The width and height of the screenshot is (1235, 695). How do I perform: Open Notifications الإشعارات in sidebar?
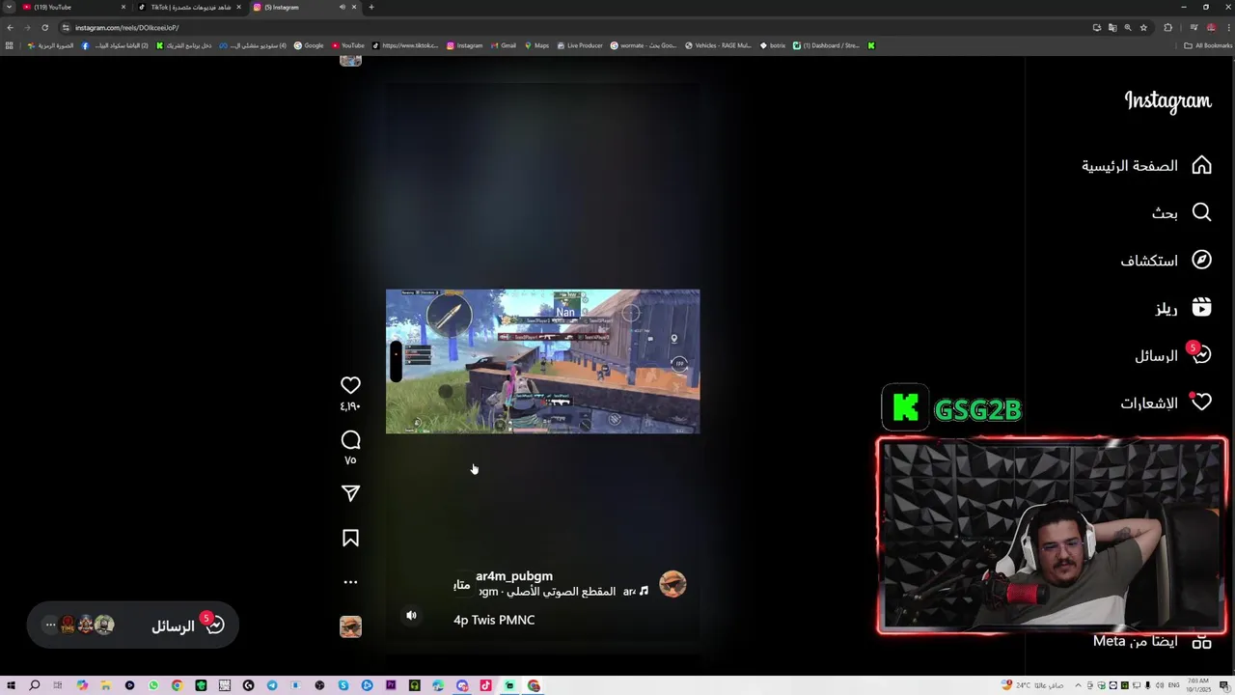(1166, 403)
